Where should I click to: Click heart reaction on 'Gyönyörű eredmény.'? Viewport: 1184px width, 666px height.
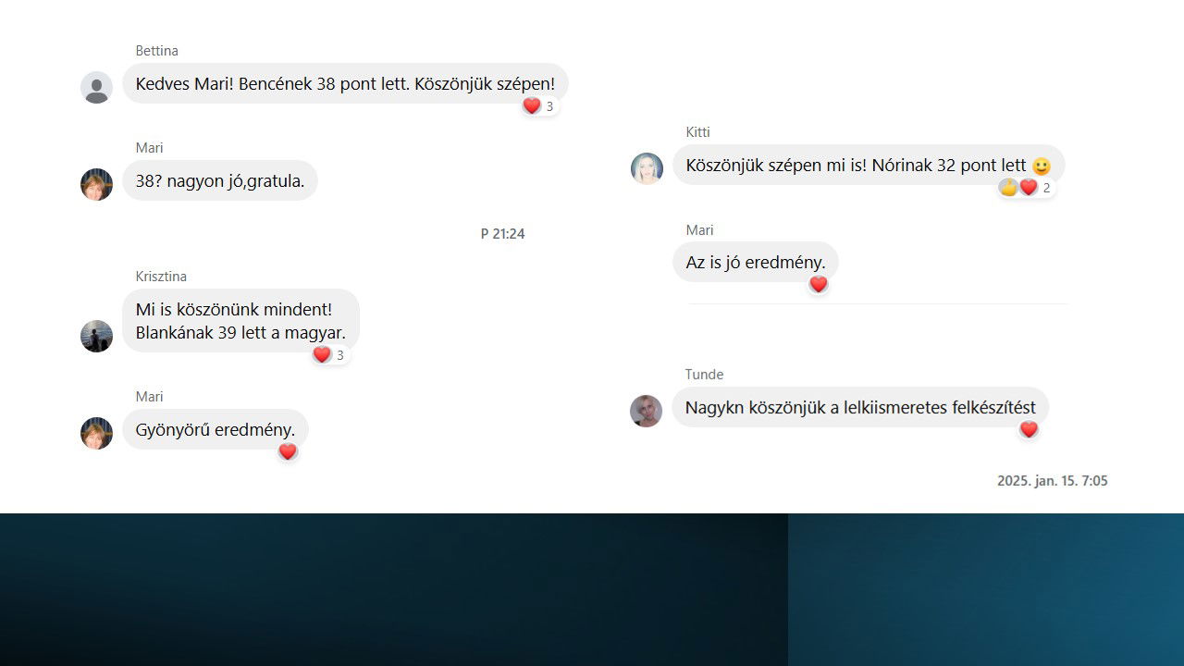[288, 451]
